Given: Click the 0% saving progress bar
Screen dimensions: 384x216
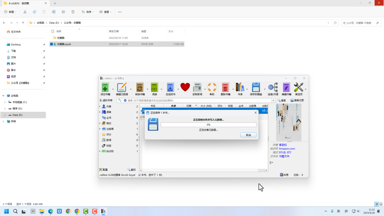Looking at the screenshot, I should pos(208,125).
